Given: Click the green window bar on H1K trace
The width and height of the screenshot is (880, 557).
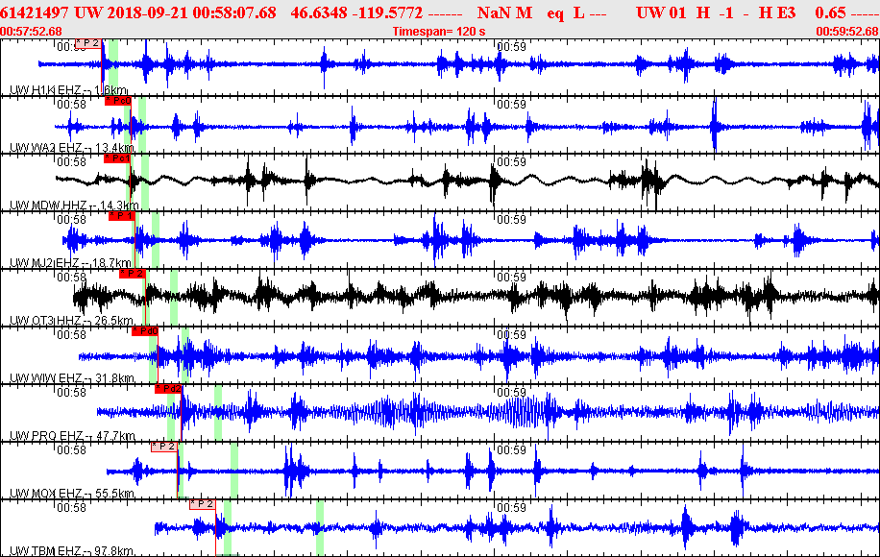Looking at the screenshot, I should 113,67.
